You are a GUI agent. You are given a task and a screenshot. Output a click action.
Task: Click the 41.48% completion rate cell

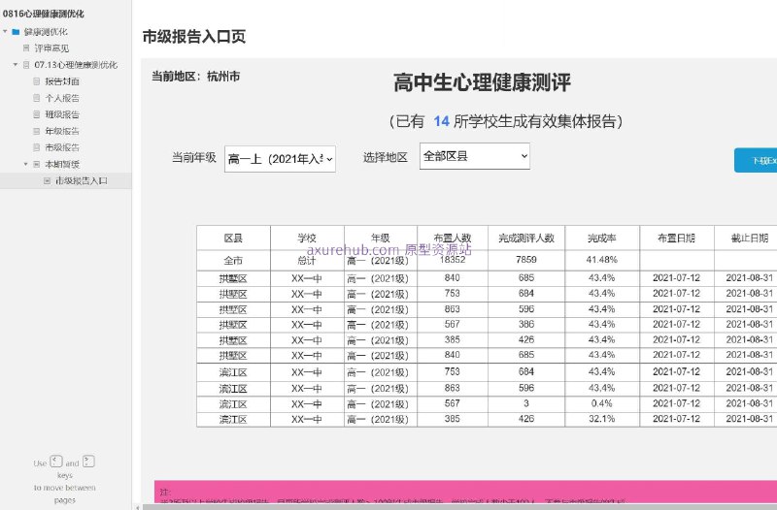(x=602, y=260)
